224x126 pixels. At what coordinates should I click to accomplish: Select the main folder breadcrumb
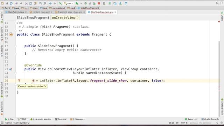(34, 8)
